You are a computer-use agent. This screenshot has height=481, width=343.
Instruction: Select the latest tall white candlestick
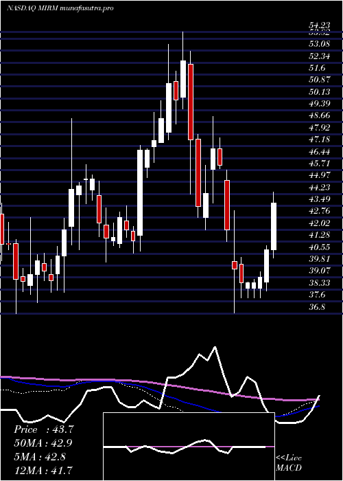pos(274,226)
